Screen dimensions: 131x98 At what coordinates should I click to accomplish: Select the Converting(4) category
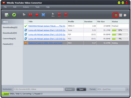12,38
